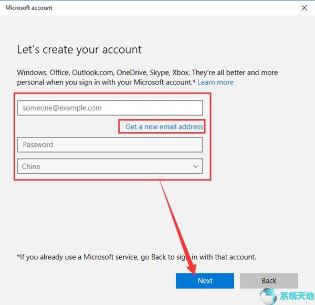Open the 'Get a new email address' link
Image resolution: width=315 pixels, height=305 pixels.
[x=164, y=127]
